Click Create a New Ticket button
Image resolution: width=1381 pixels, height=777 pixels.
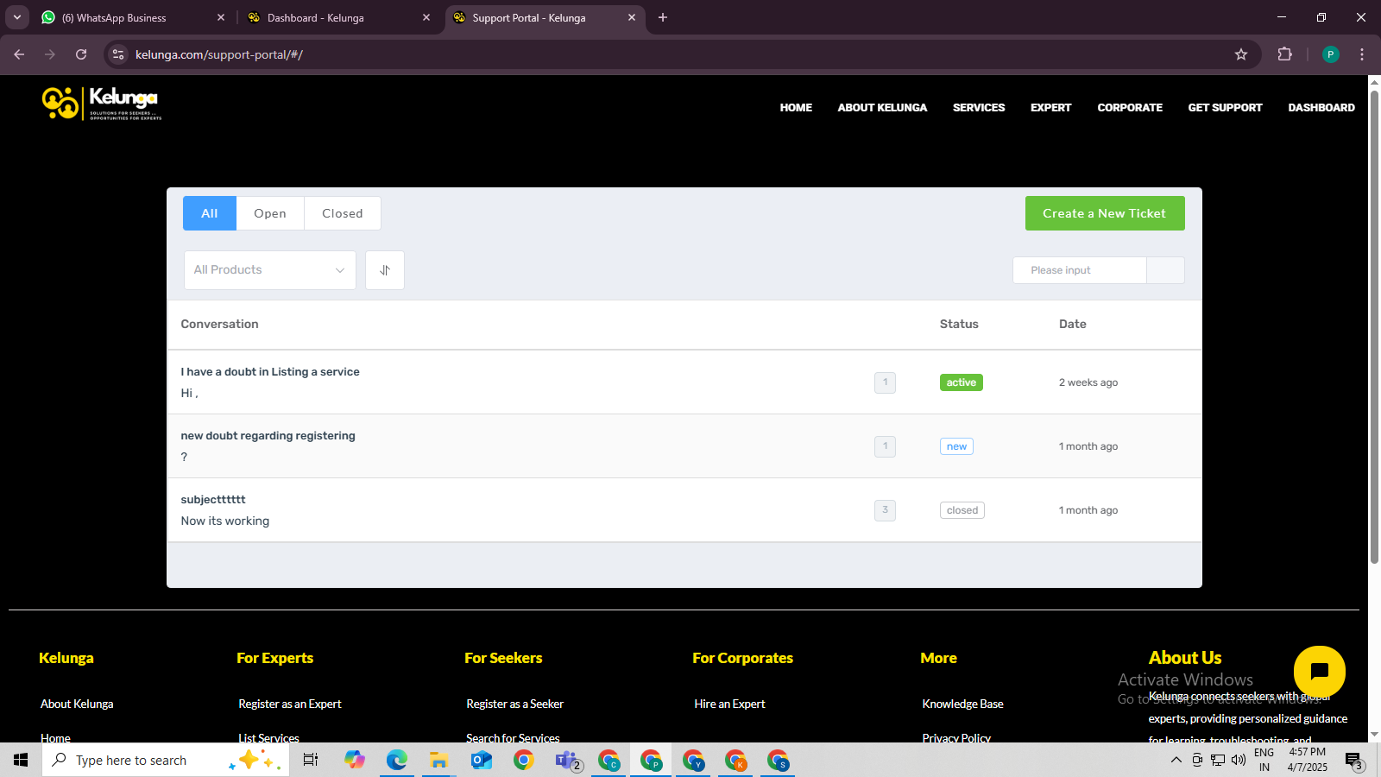[1105, 213]
